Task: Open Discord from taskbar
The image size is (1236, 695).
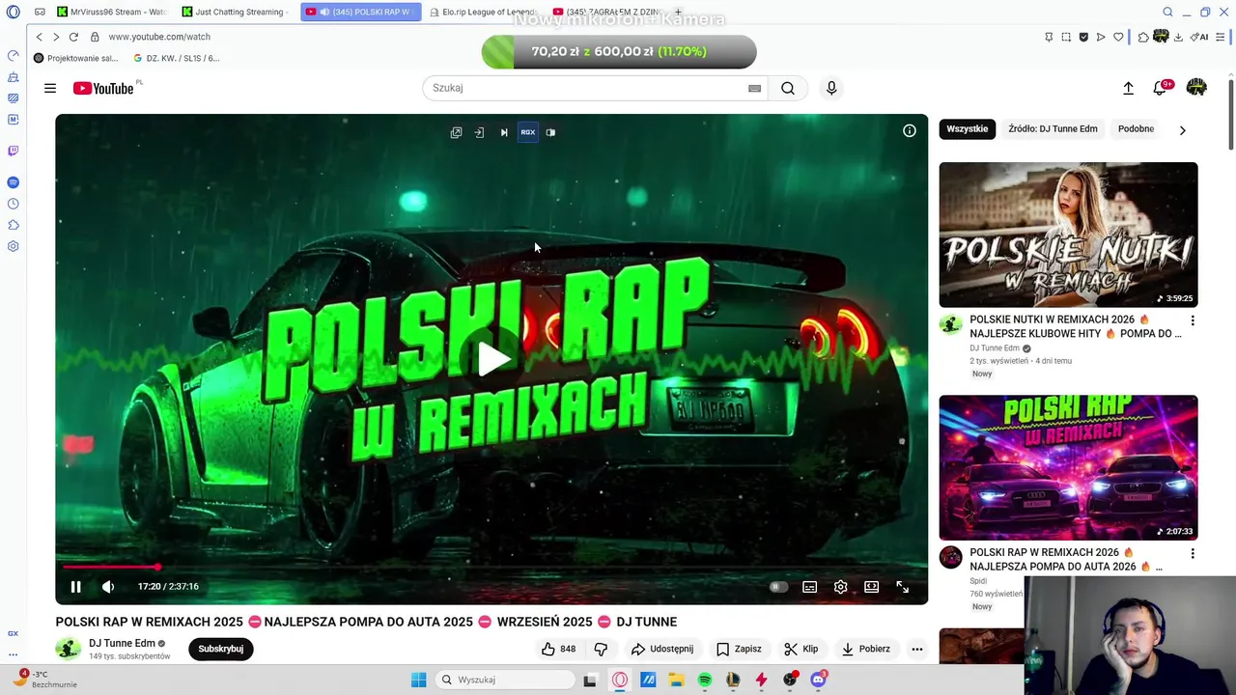Action: click(x=818, y=680)
